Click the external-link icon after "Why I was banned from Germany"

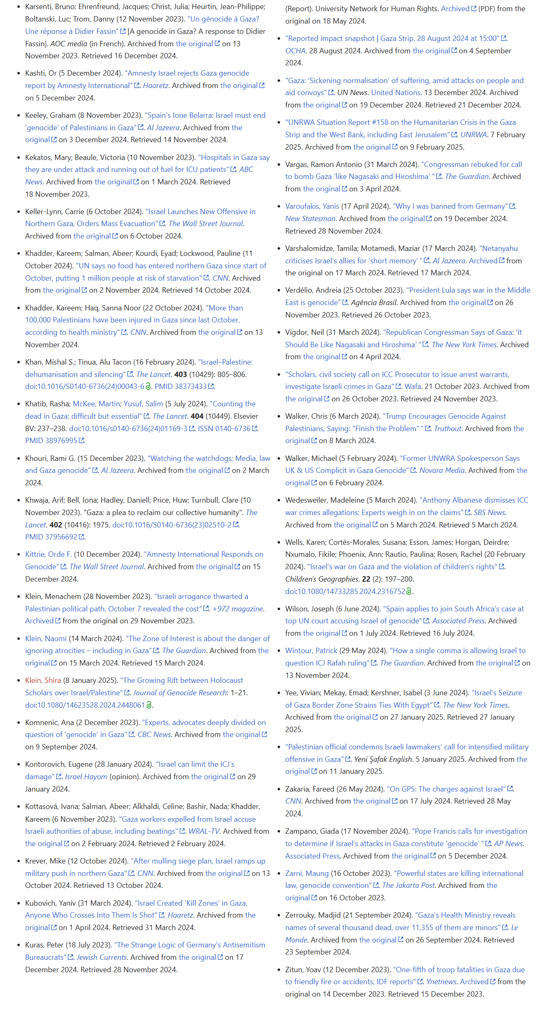point(512,206)
